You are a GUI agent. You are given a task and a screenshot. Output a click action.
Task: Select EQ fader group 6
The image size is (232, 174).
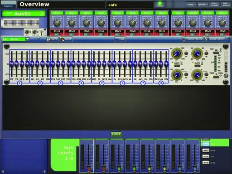122,83
